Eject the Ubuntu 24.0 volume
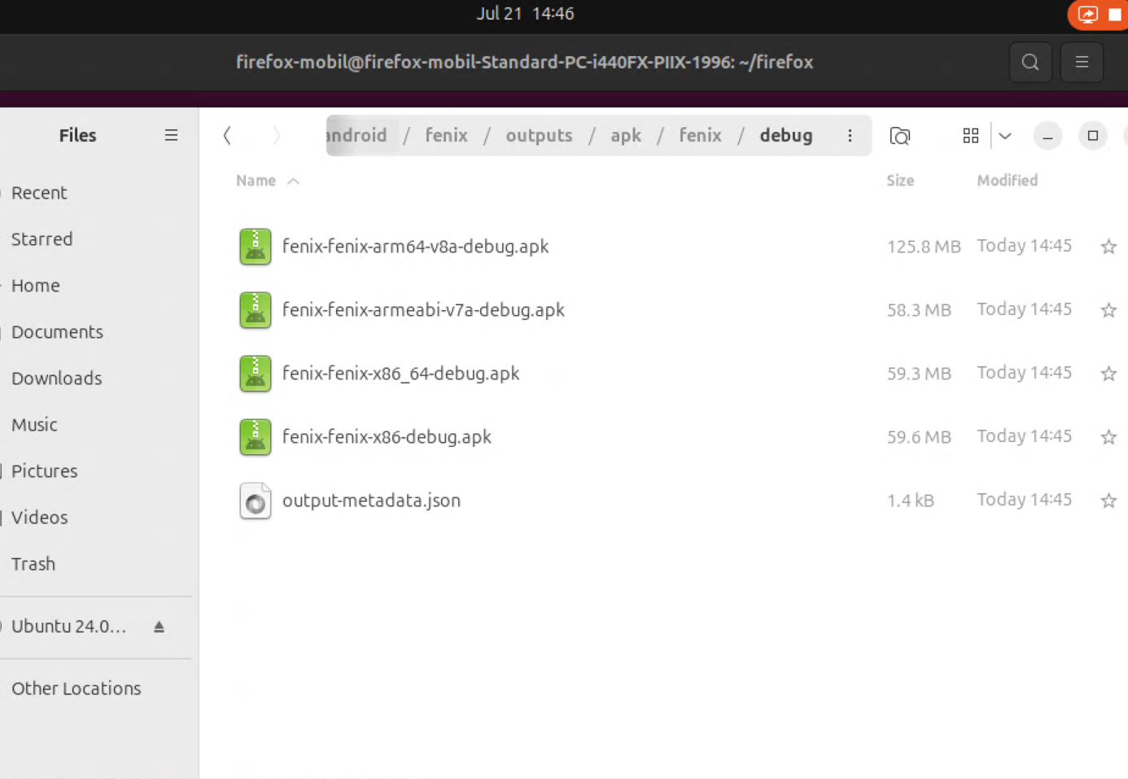Image resolution: width=1128 pixels, height=779 pixels. click(159, 627)
